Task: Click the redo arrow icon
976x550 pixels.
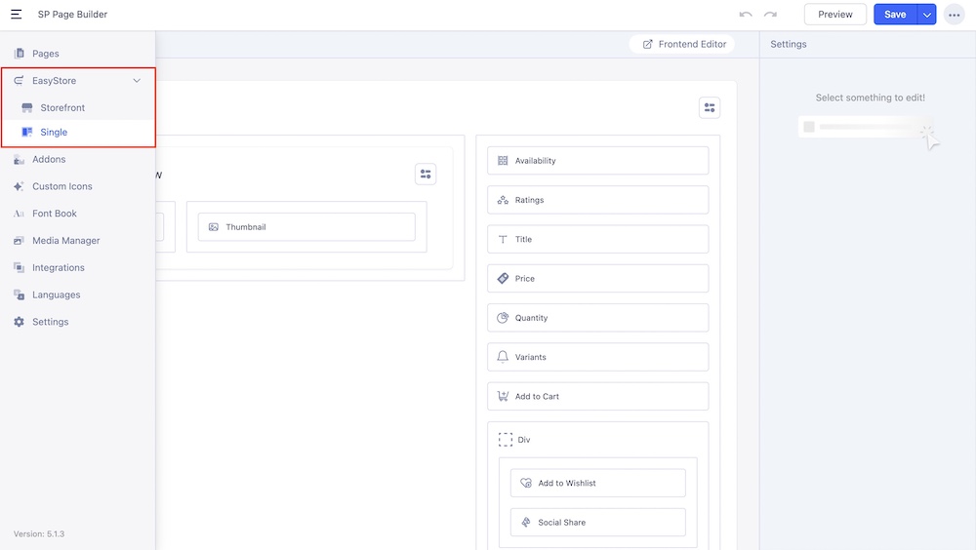Action: click(x=771, y=15)
